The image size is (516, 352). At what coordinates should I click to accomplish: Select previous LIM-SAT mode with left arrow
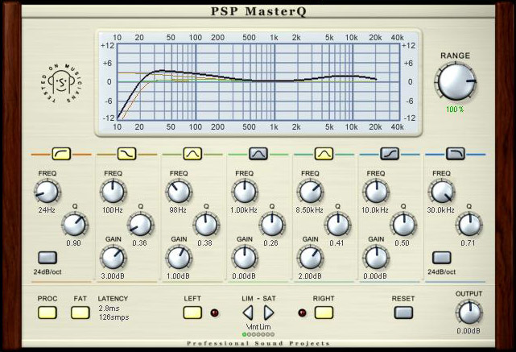(248, 313)
